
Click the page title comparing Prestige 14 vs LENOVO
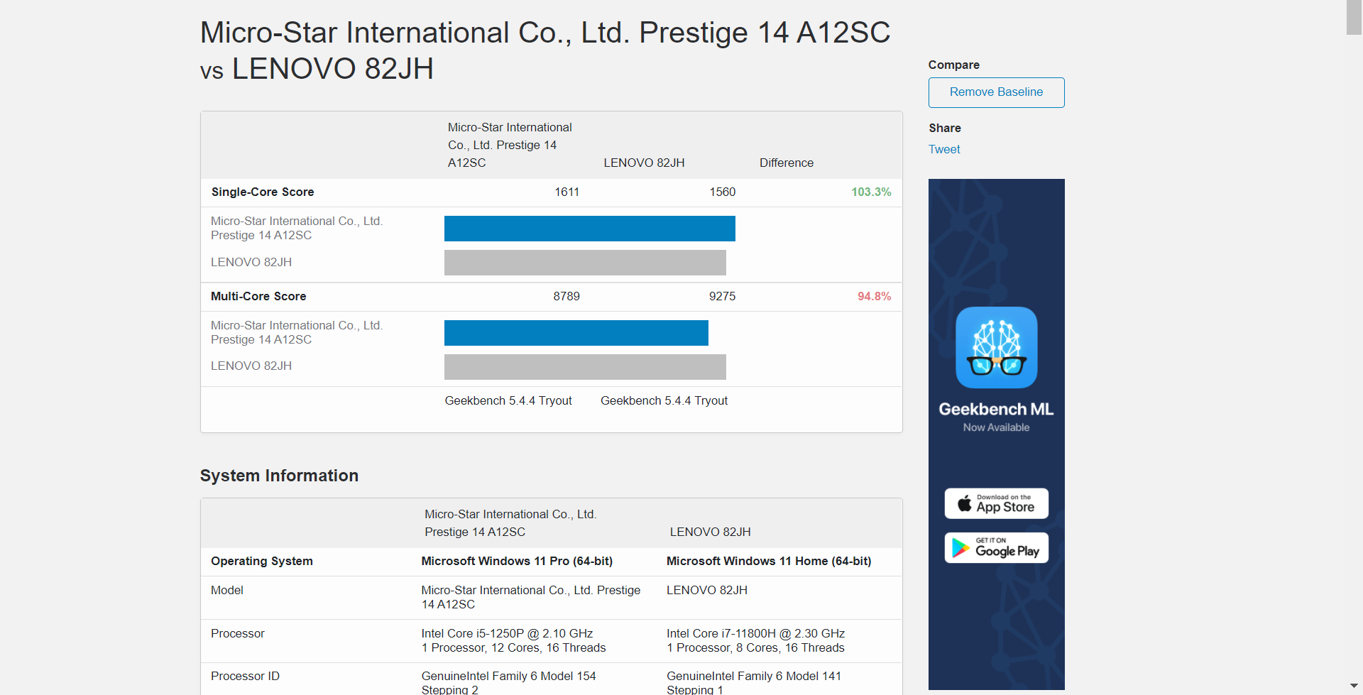coord(545,50)
